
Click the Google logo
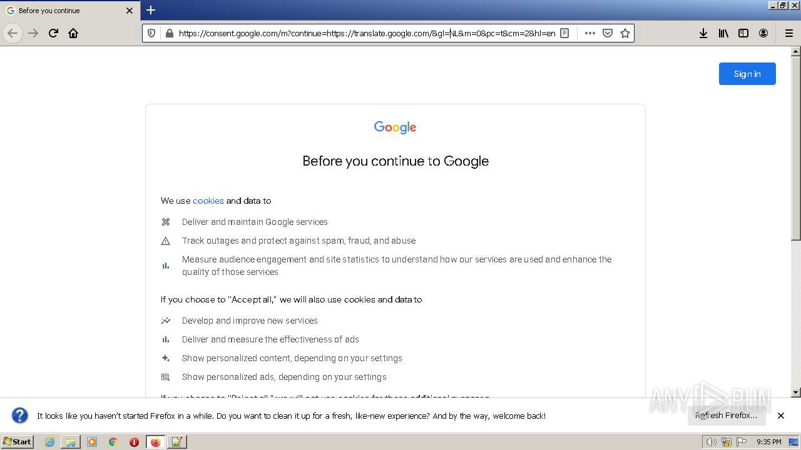point(395,127)
